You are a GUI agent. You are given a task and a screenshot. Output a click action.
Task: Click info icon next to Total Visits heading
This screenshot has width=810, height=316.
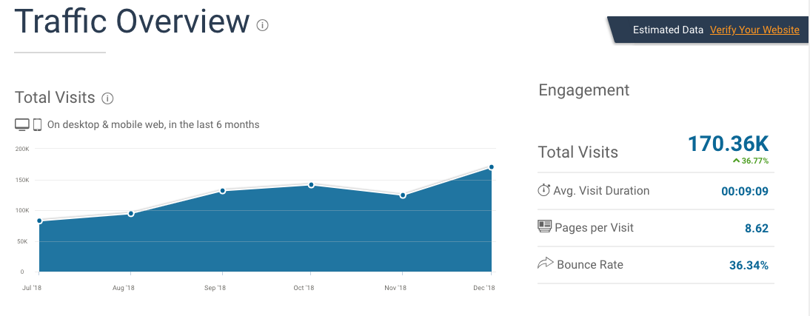point(107,98)
